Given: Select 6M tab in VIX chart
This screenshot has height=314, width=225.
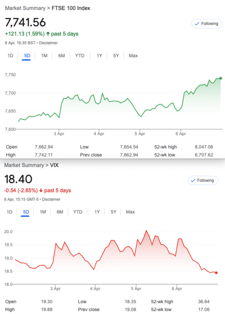Looking at the screenshot, I should point(60,212).
